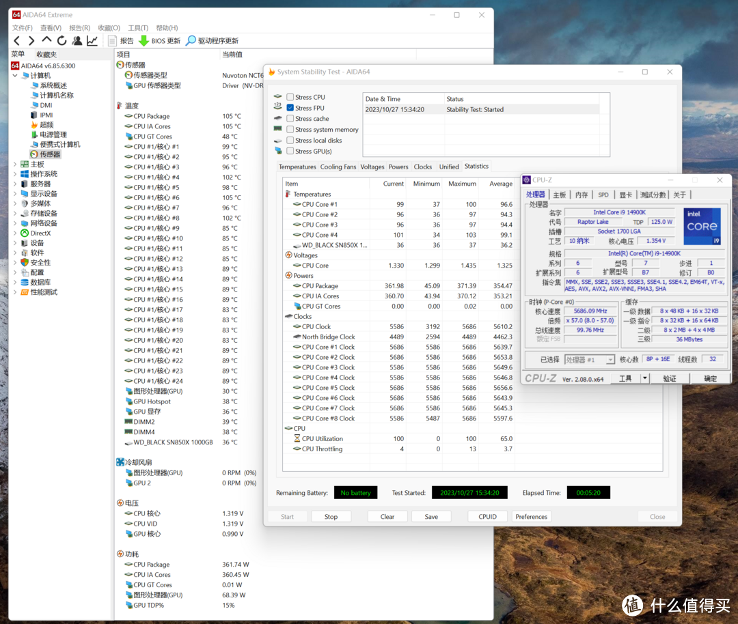Screen dimensions: 738x624
Task: Select the 电源管理 icon in the tree
Action: pos(34,135)
